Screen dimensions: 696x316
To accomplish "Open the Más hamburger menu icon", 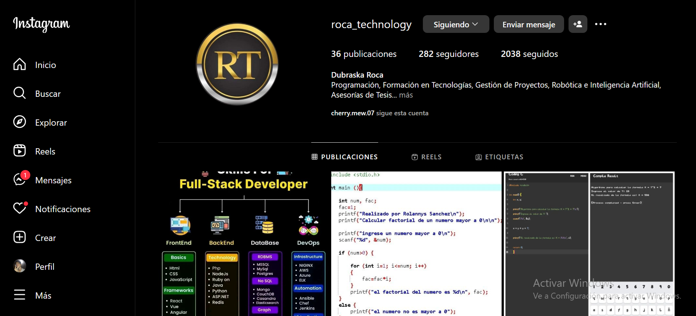I will pos(20,295).
